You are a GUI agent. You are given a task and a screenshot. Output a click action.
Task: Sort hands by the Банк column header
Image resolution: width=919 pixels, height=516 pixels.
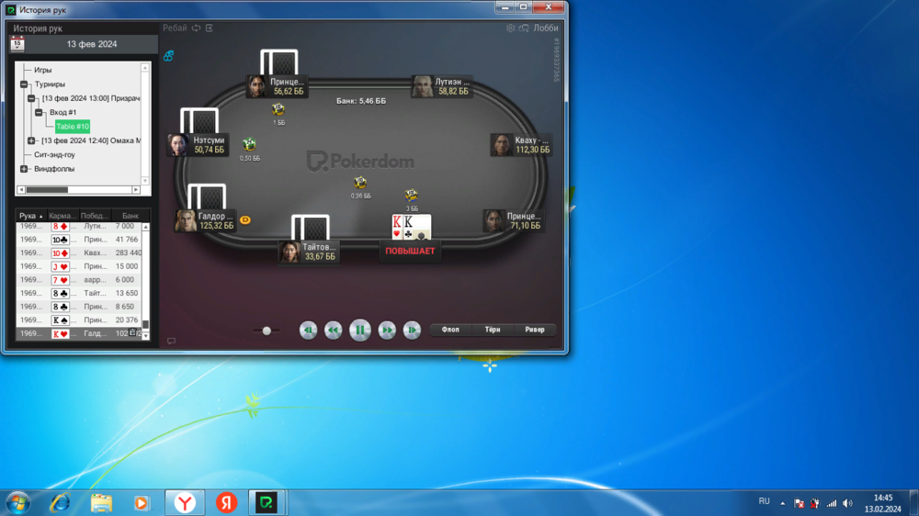(130, 216)
